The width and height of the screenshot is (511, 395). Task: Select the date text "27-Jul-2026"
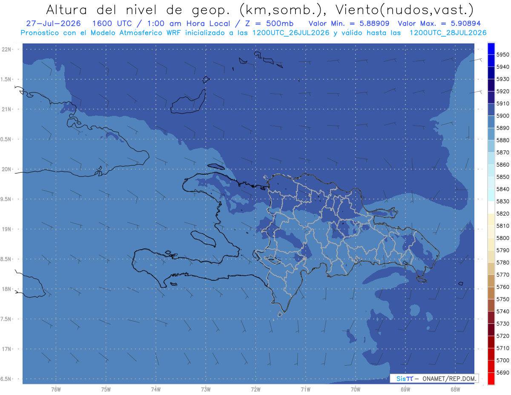click(53, 24)
